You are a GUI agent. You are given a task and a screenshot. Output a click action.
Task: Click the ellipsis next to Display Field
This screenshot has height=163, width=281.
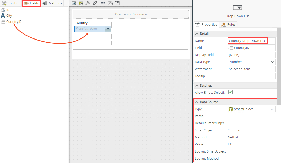(272, 55)
